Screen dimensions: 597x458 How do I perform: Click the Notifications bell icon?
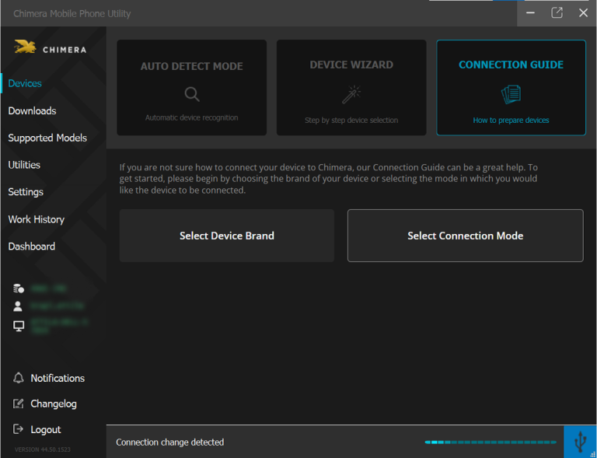pos(19,378)
